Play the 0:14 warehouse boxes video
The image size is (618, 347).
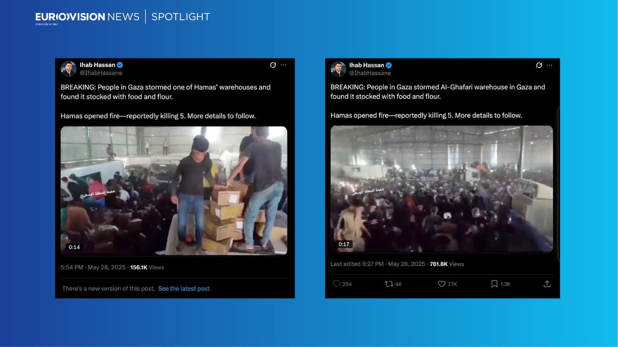[174, 191]
